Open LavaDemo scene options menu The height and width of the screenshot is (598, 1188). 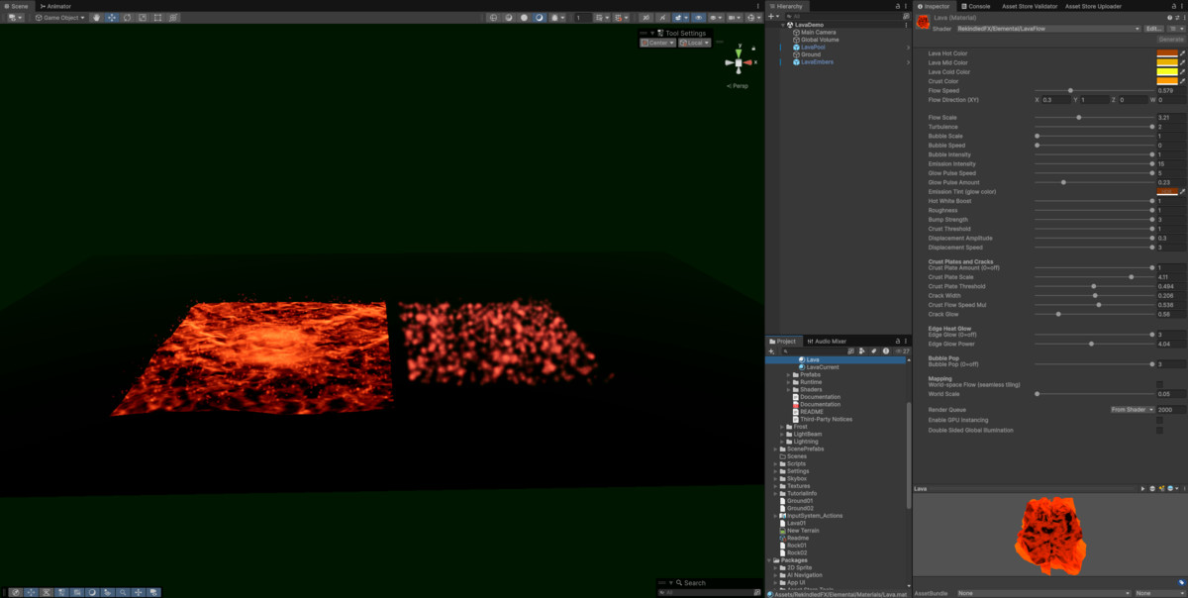[x=906, y=25]
